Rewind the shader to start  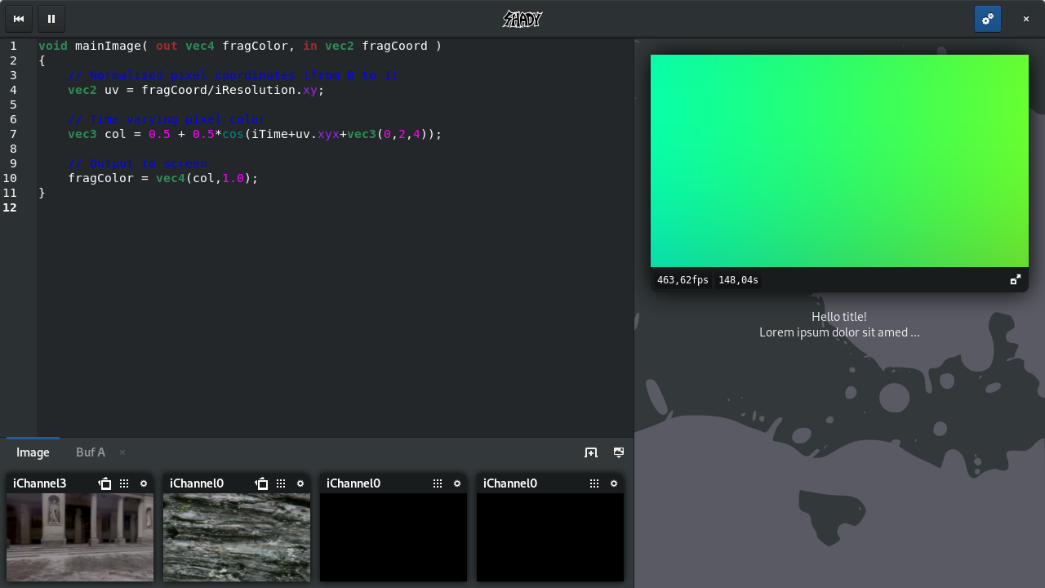click(x=19, y=19)
